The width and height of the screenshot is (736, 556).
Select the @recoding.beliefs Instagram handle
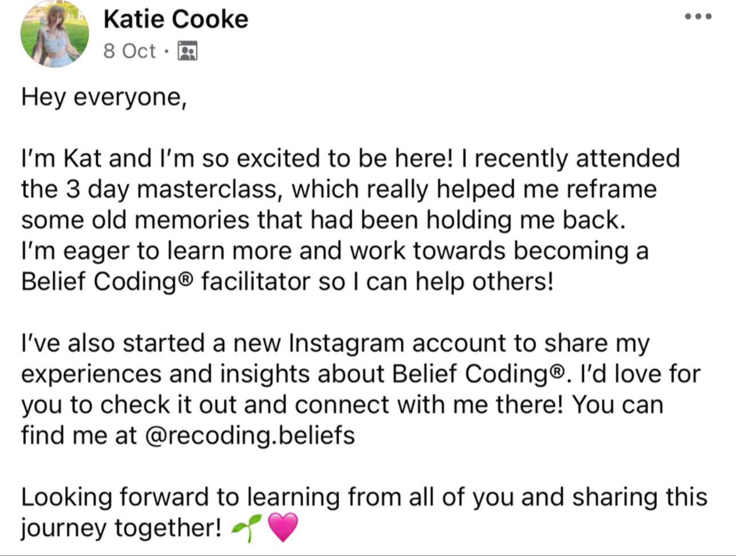click(x=250, y=435)
